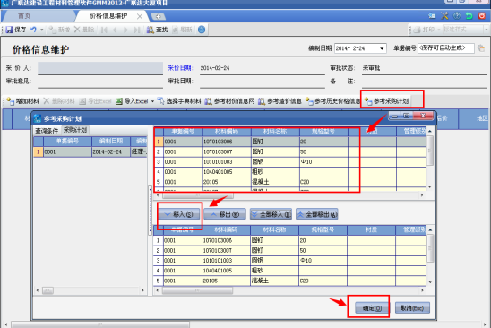Click the top-right help question icon
The width and height of the screenshot is (491, 328).
tap(457, 15)
